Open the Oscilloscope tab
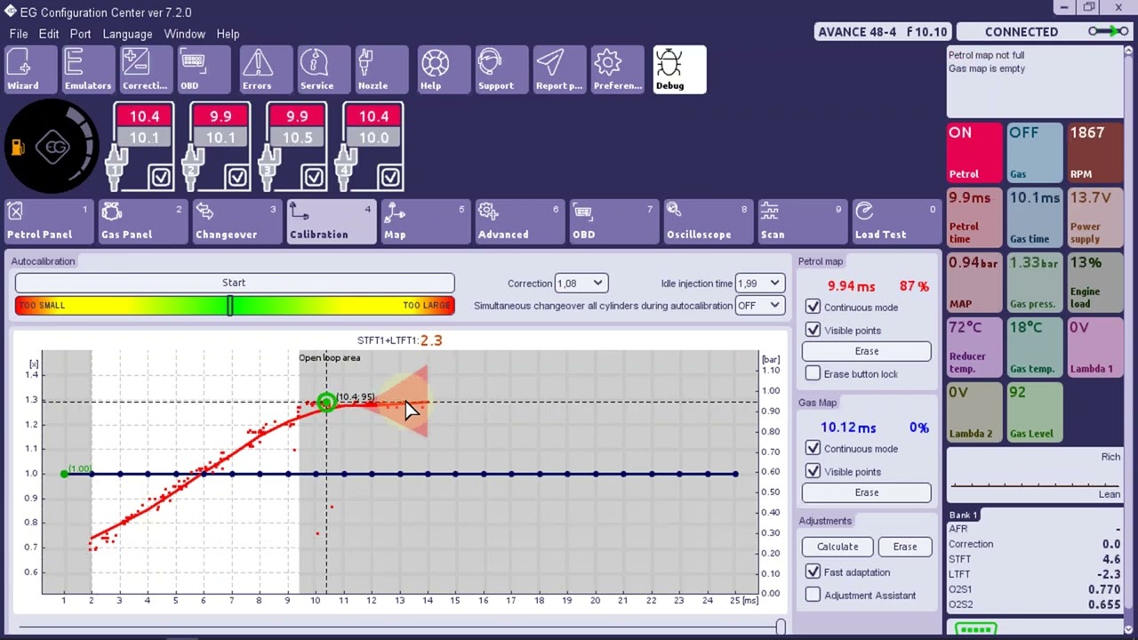This screenshot has height=640, width=1138. coord(709,222)
